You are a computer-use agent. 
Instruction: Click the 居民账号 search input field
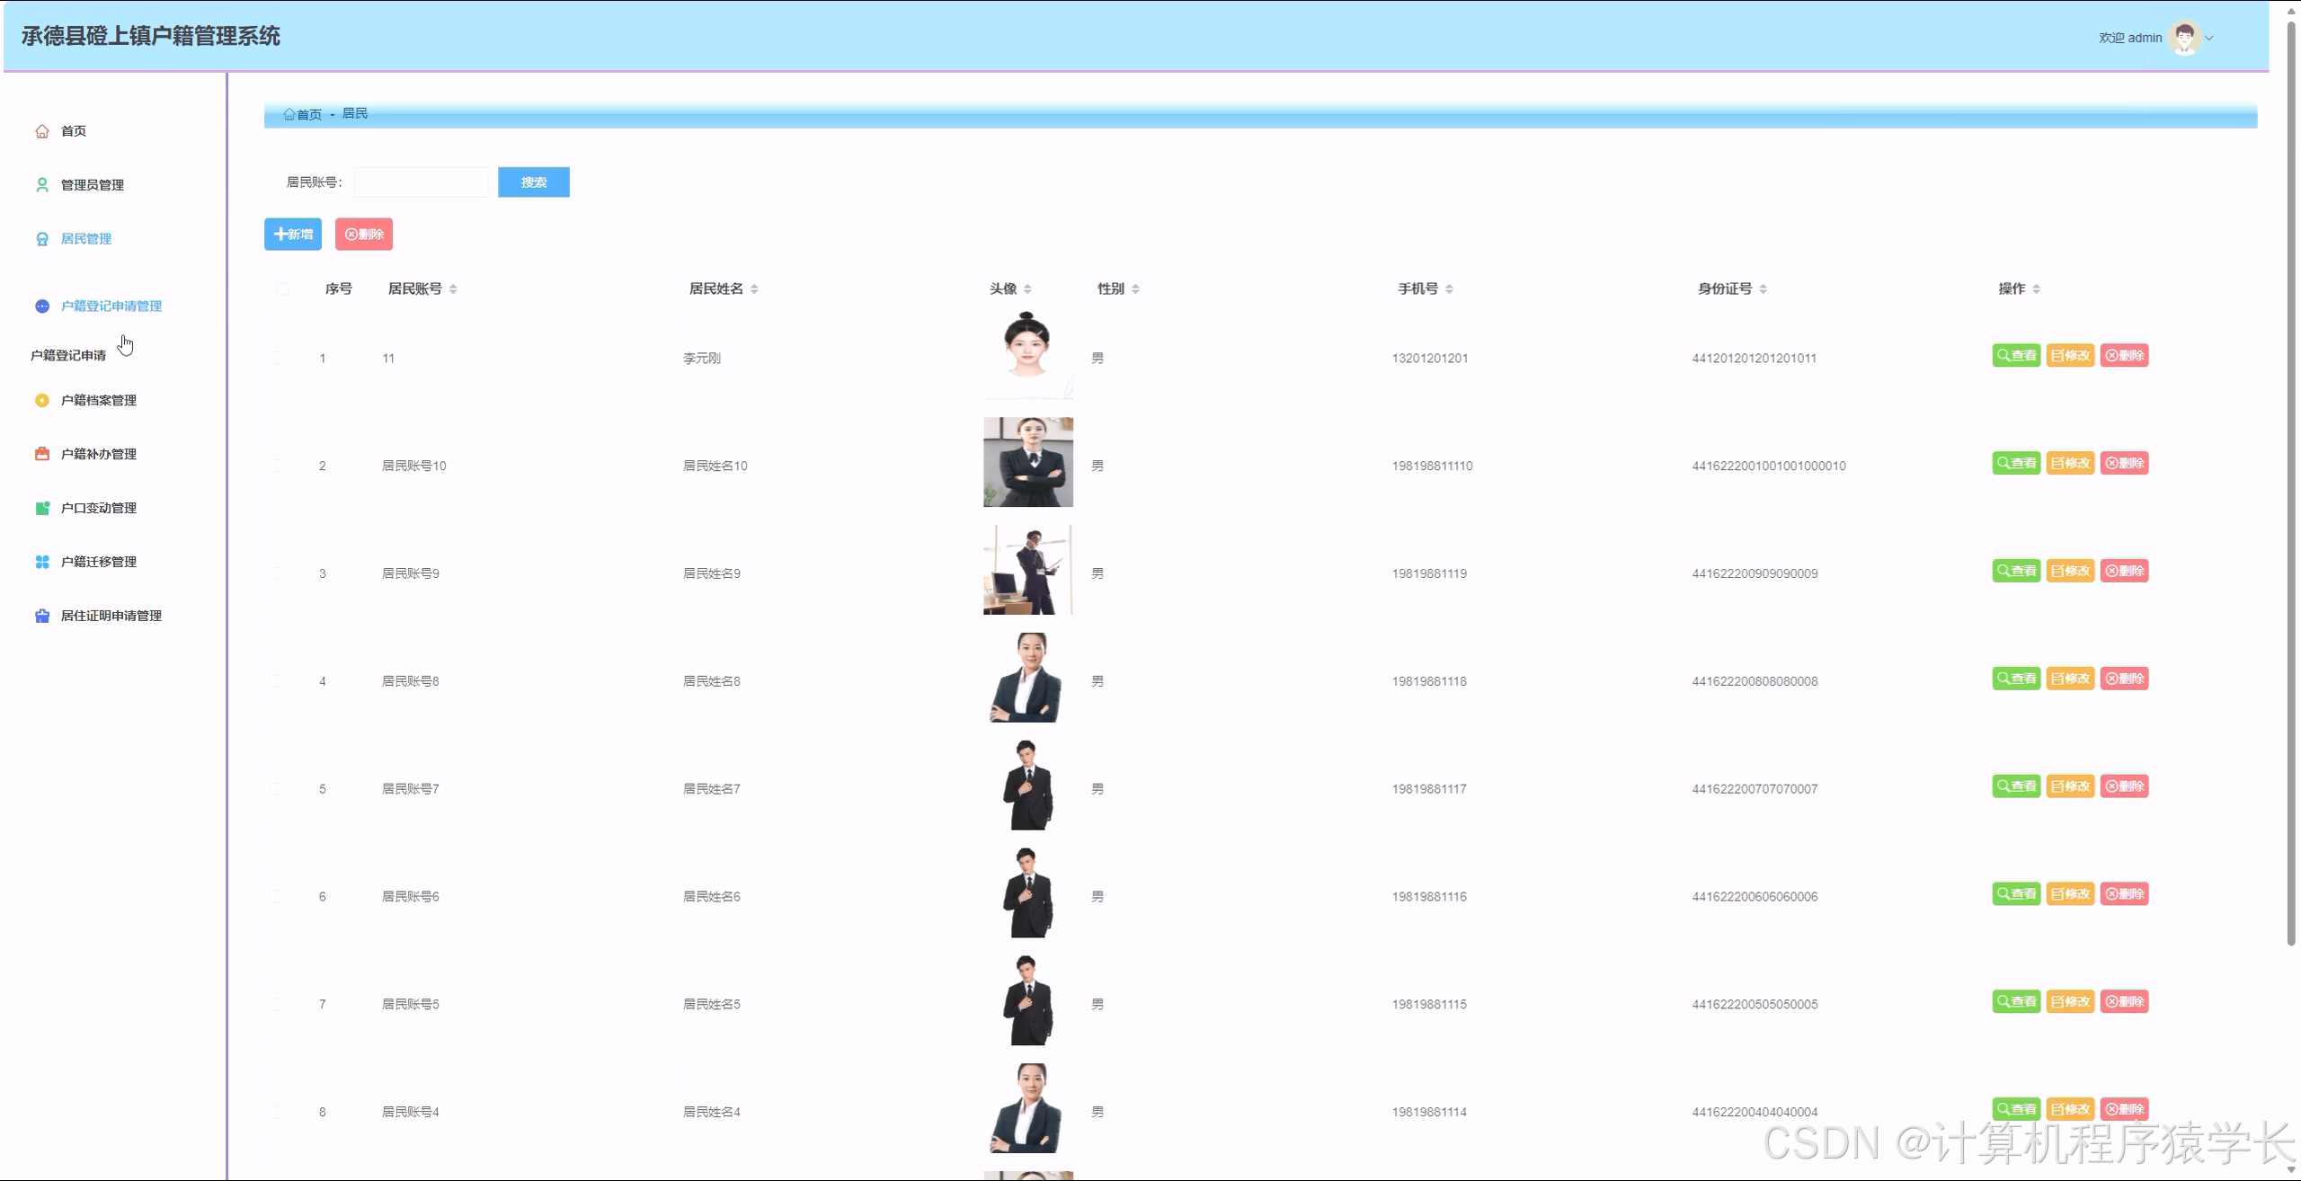coord(422,182)
